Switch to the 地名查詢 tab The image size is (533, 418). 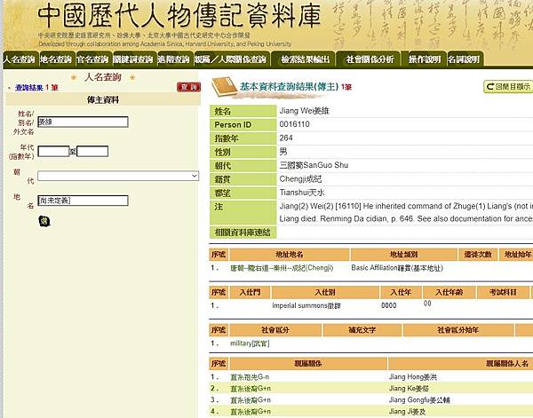tap(56, 59)
